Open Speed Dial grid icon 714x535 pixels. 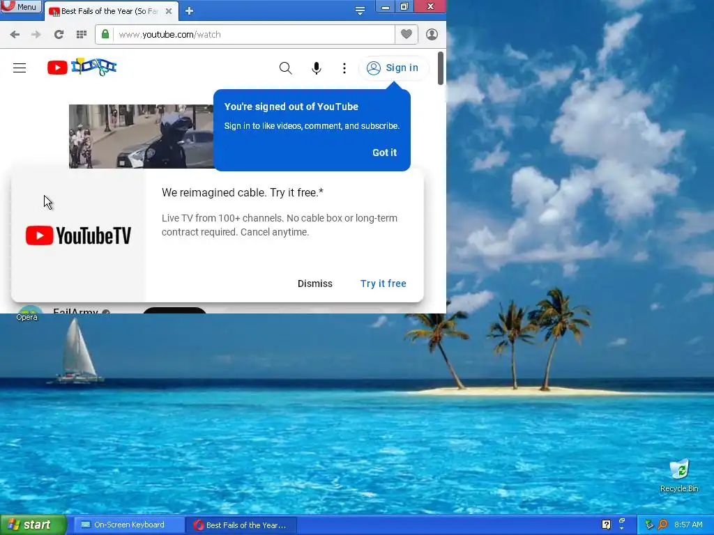click(x=82, y=35)
